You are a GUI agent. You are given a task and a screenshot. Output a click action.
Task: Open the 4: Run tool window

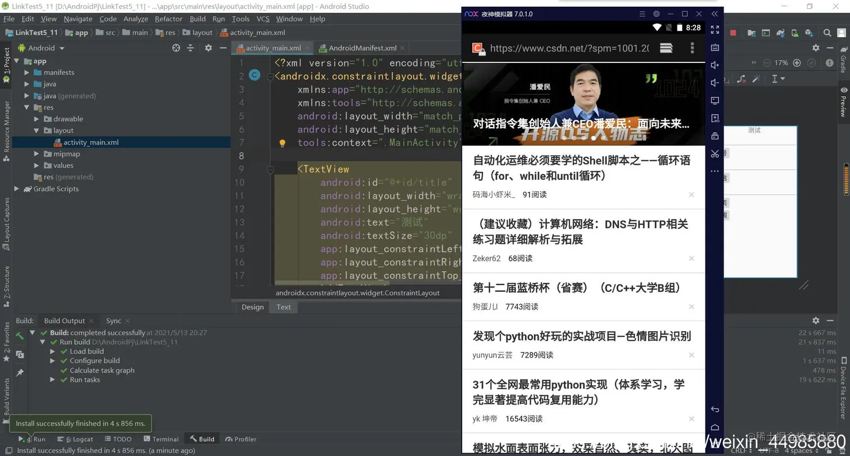32,439
